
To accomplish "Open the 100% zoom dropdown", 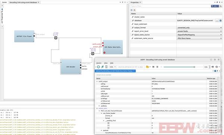I will (112, 67).
